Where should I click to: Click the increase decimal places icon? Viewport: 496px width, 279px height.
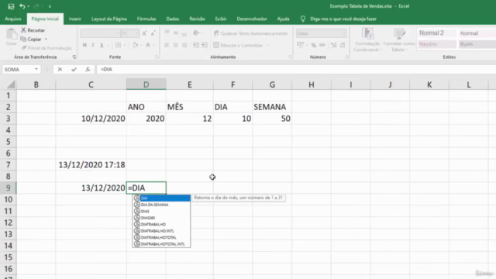[334, 45]
